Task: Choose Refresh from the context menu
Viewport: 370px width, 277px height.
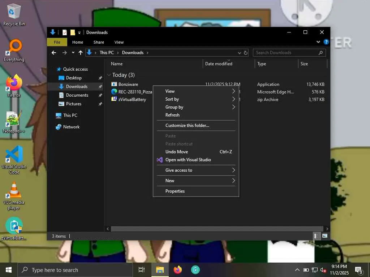Action: (x=196, y=115)
